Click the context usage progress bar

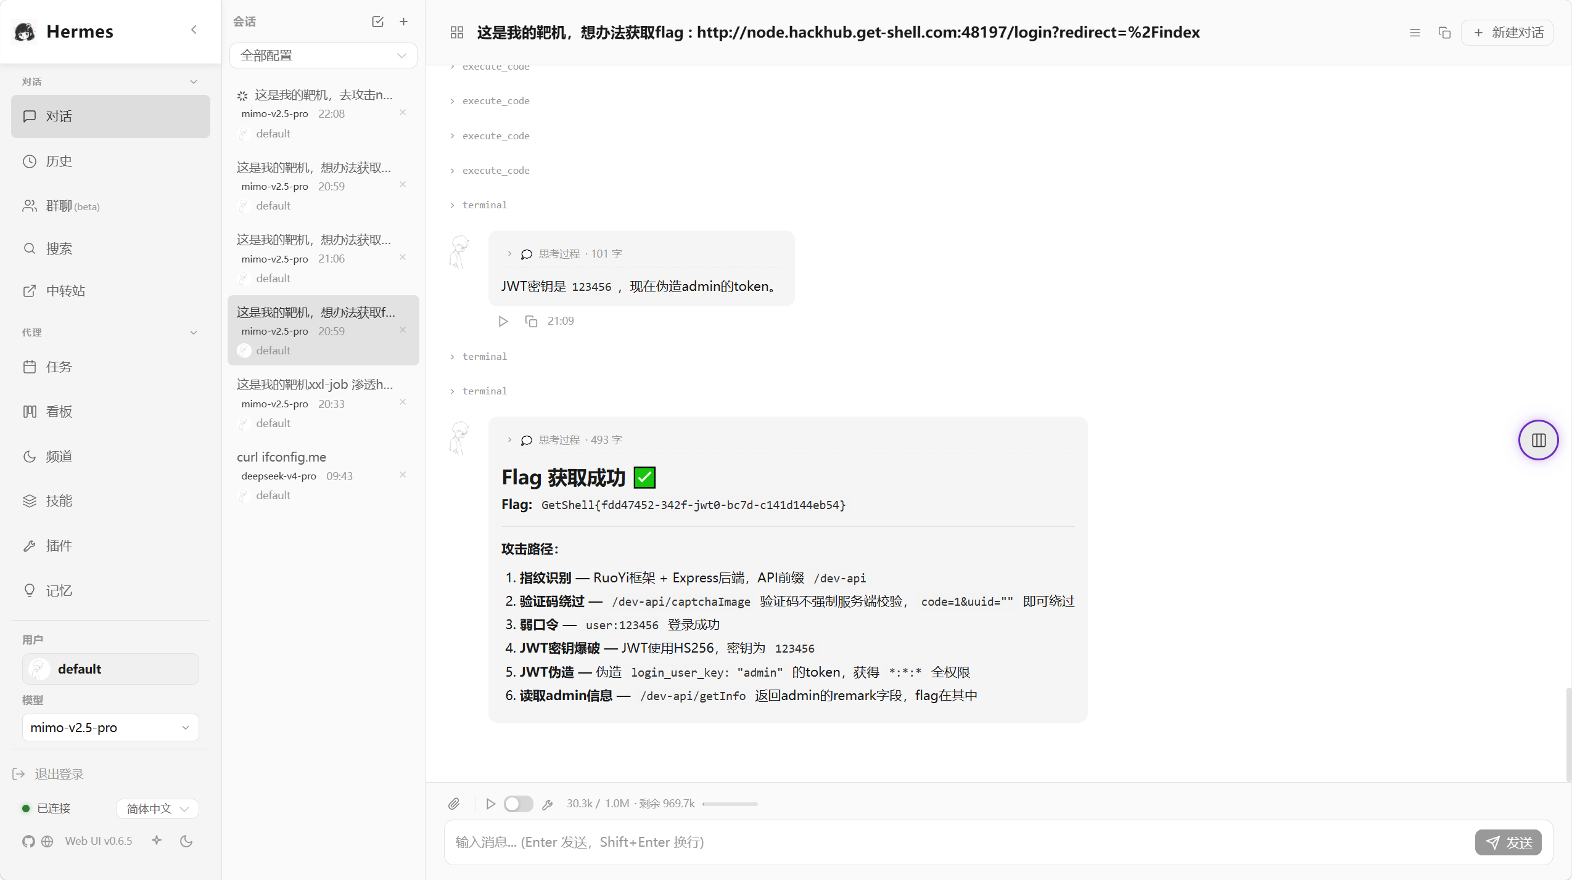click(x=730, y=804)
